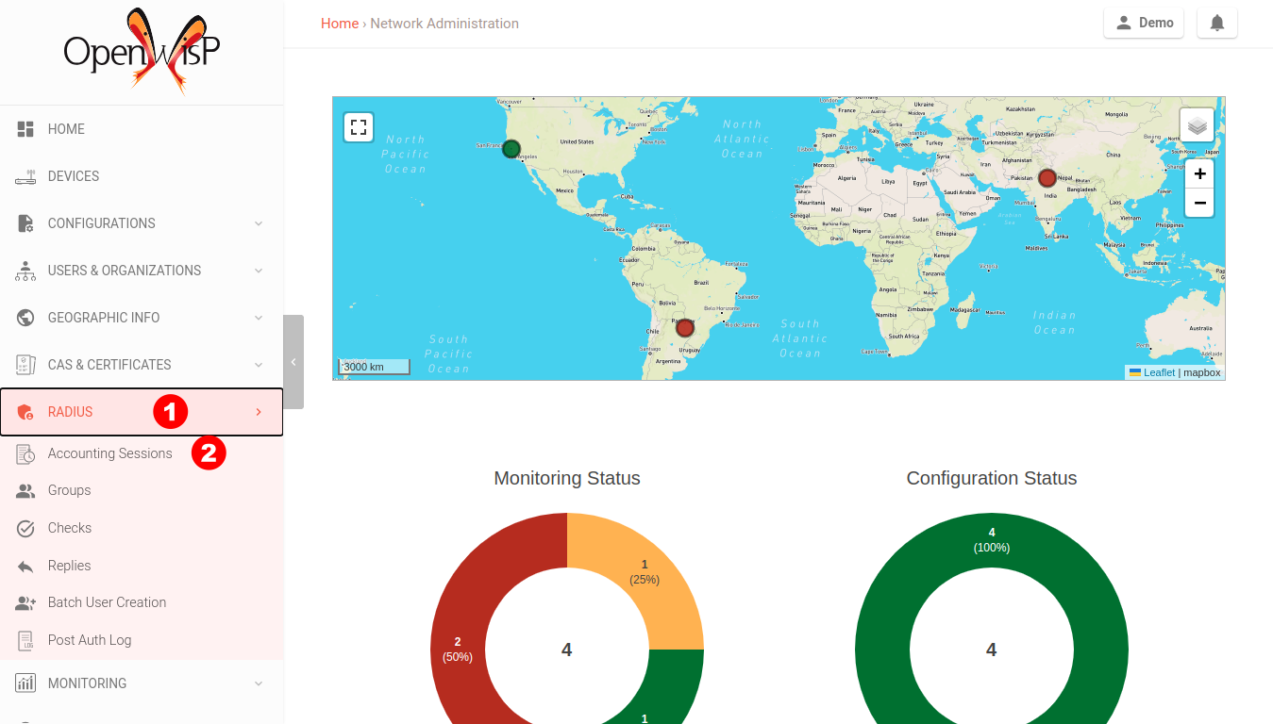Select the Groups item in the sidebar
Viewport: 1273px width, 724px height.
coord(68,490)
